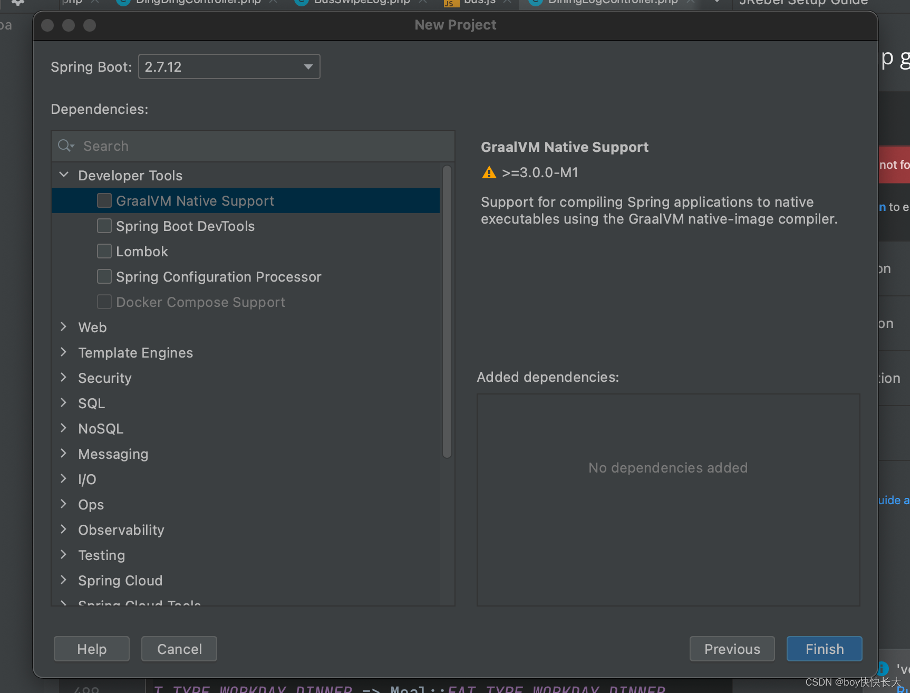Tick the Lombok checkbox
The height and width of the screenshot is (693, 910).
104,252
